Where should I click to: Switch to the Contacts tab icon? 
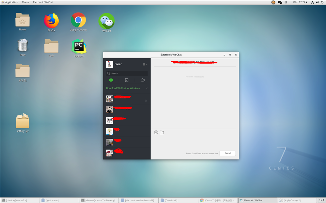(x=143, y=80)
